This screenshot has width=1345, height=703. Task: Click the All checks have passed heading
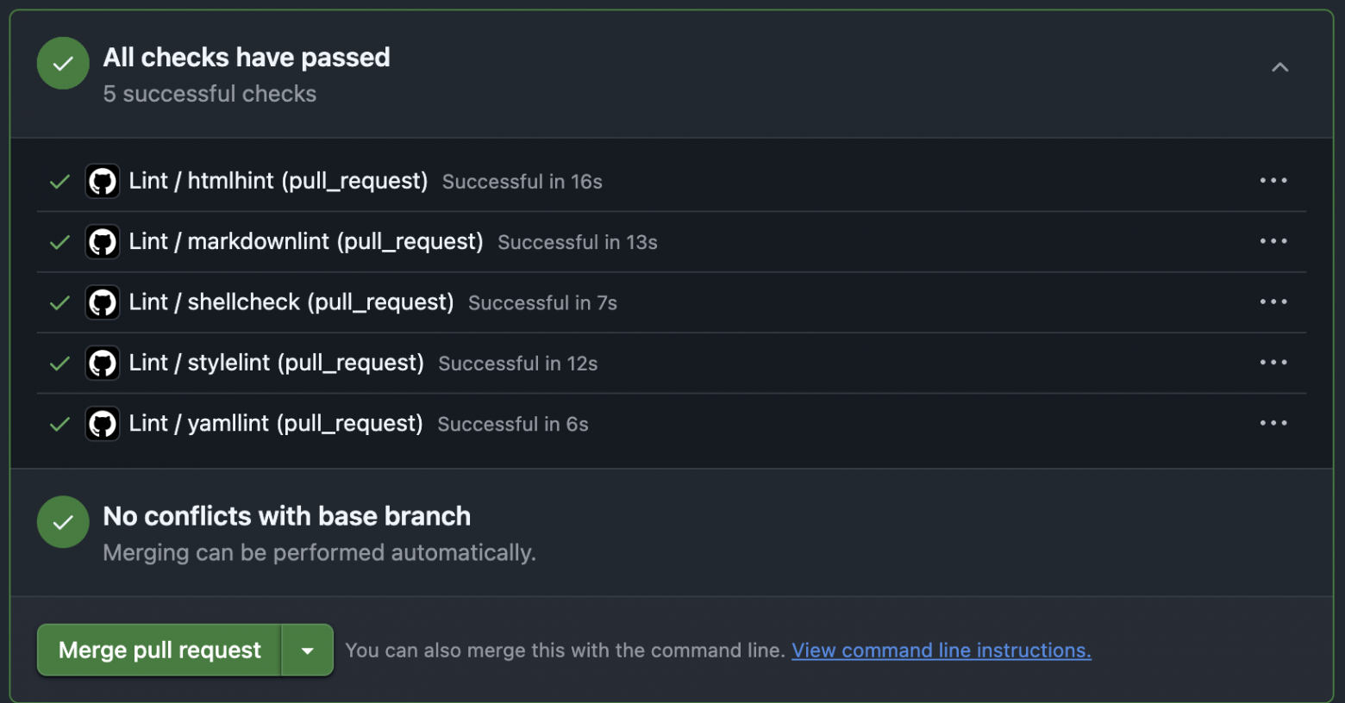[x=247, y=58]
